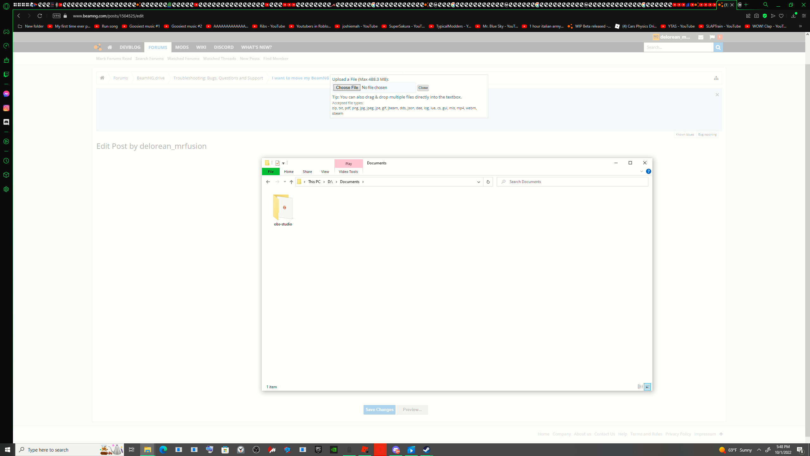Screen dimensions: 810x456
Task: Click the forum Search text field
Action: (x=678, y=47)
